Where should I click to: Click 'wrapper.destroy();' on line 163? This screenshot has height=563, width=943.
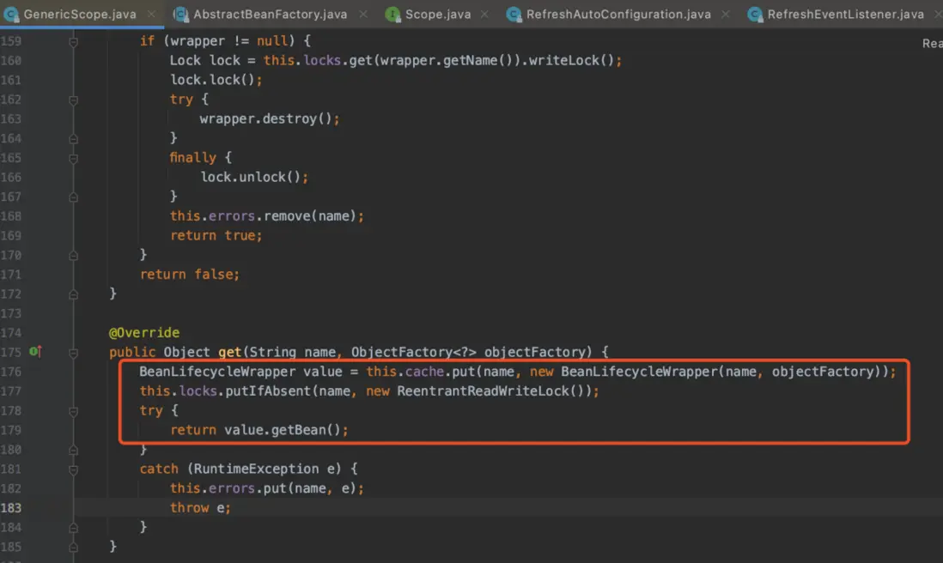[x=270, y=119]
